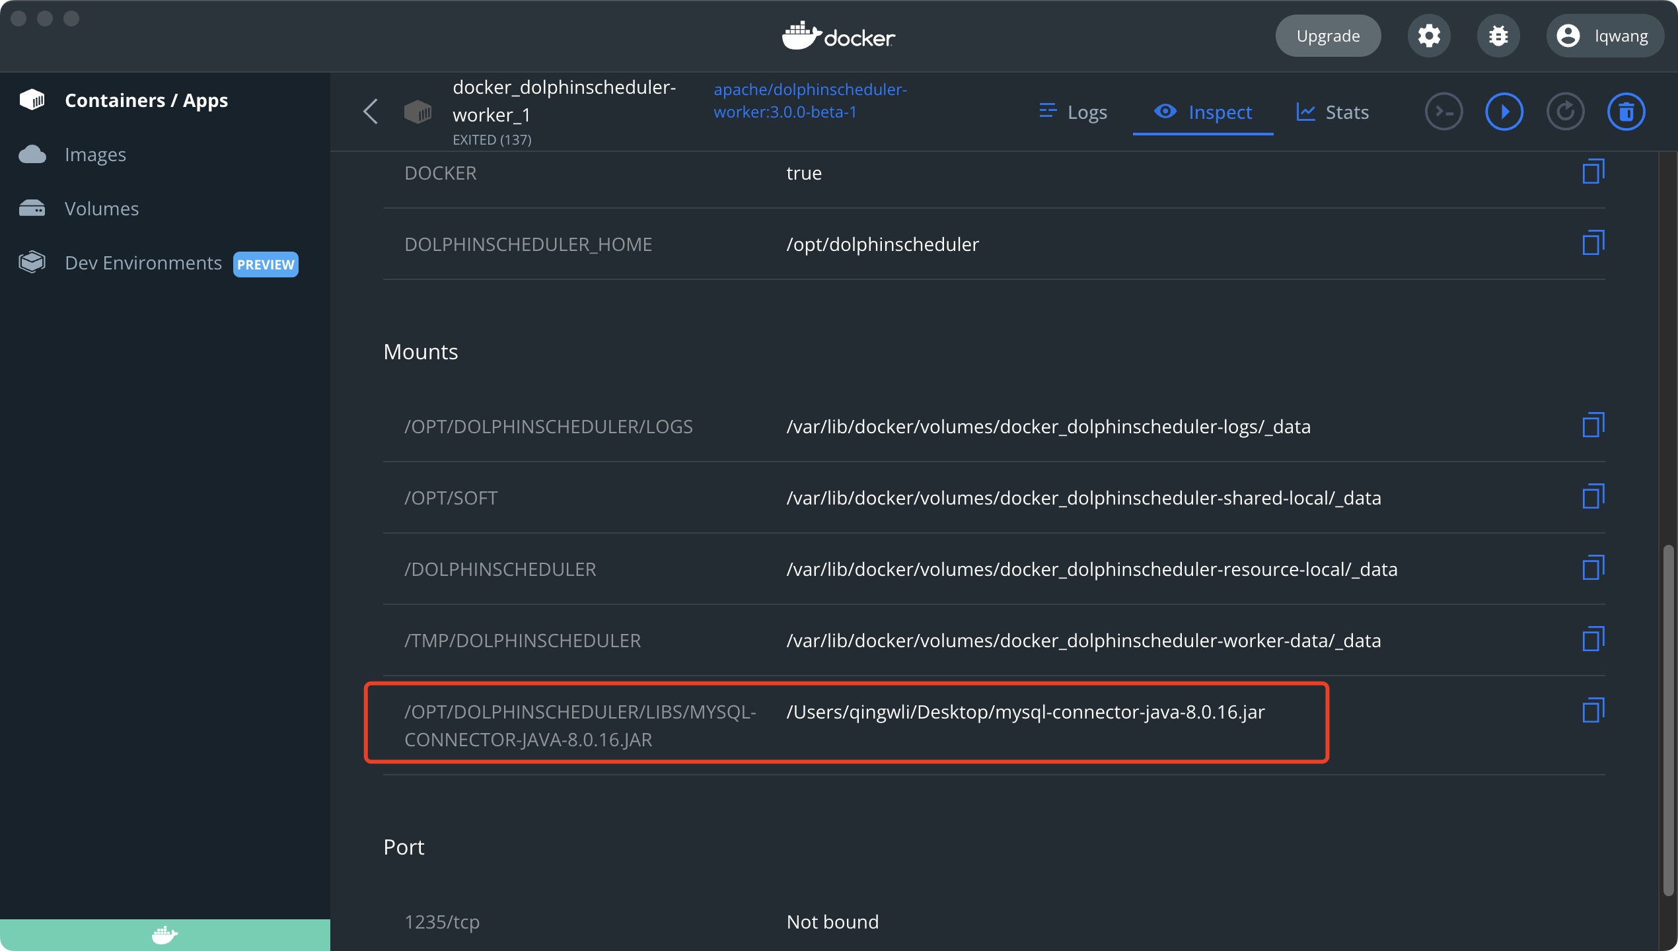
Task: Start the container with play button
Action: [x=1504, y=112]
